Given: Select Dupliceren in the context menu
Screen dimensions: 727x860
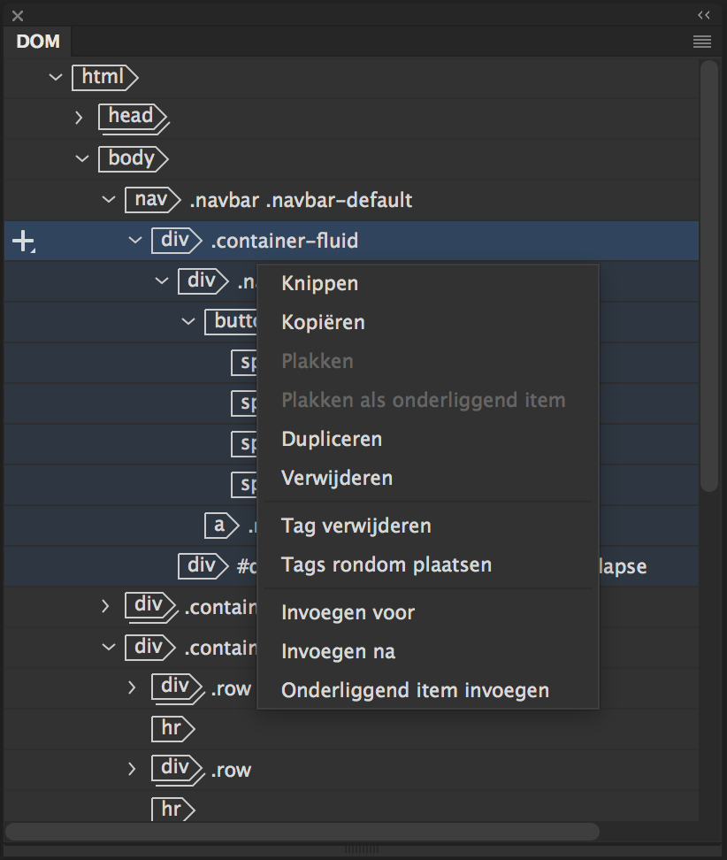Looking at the screenshot, I should 332,439.
